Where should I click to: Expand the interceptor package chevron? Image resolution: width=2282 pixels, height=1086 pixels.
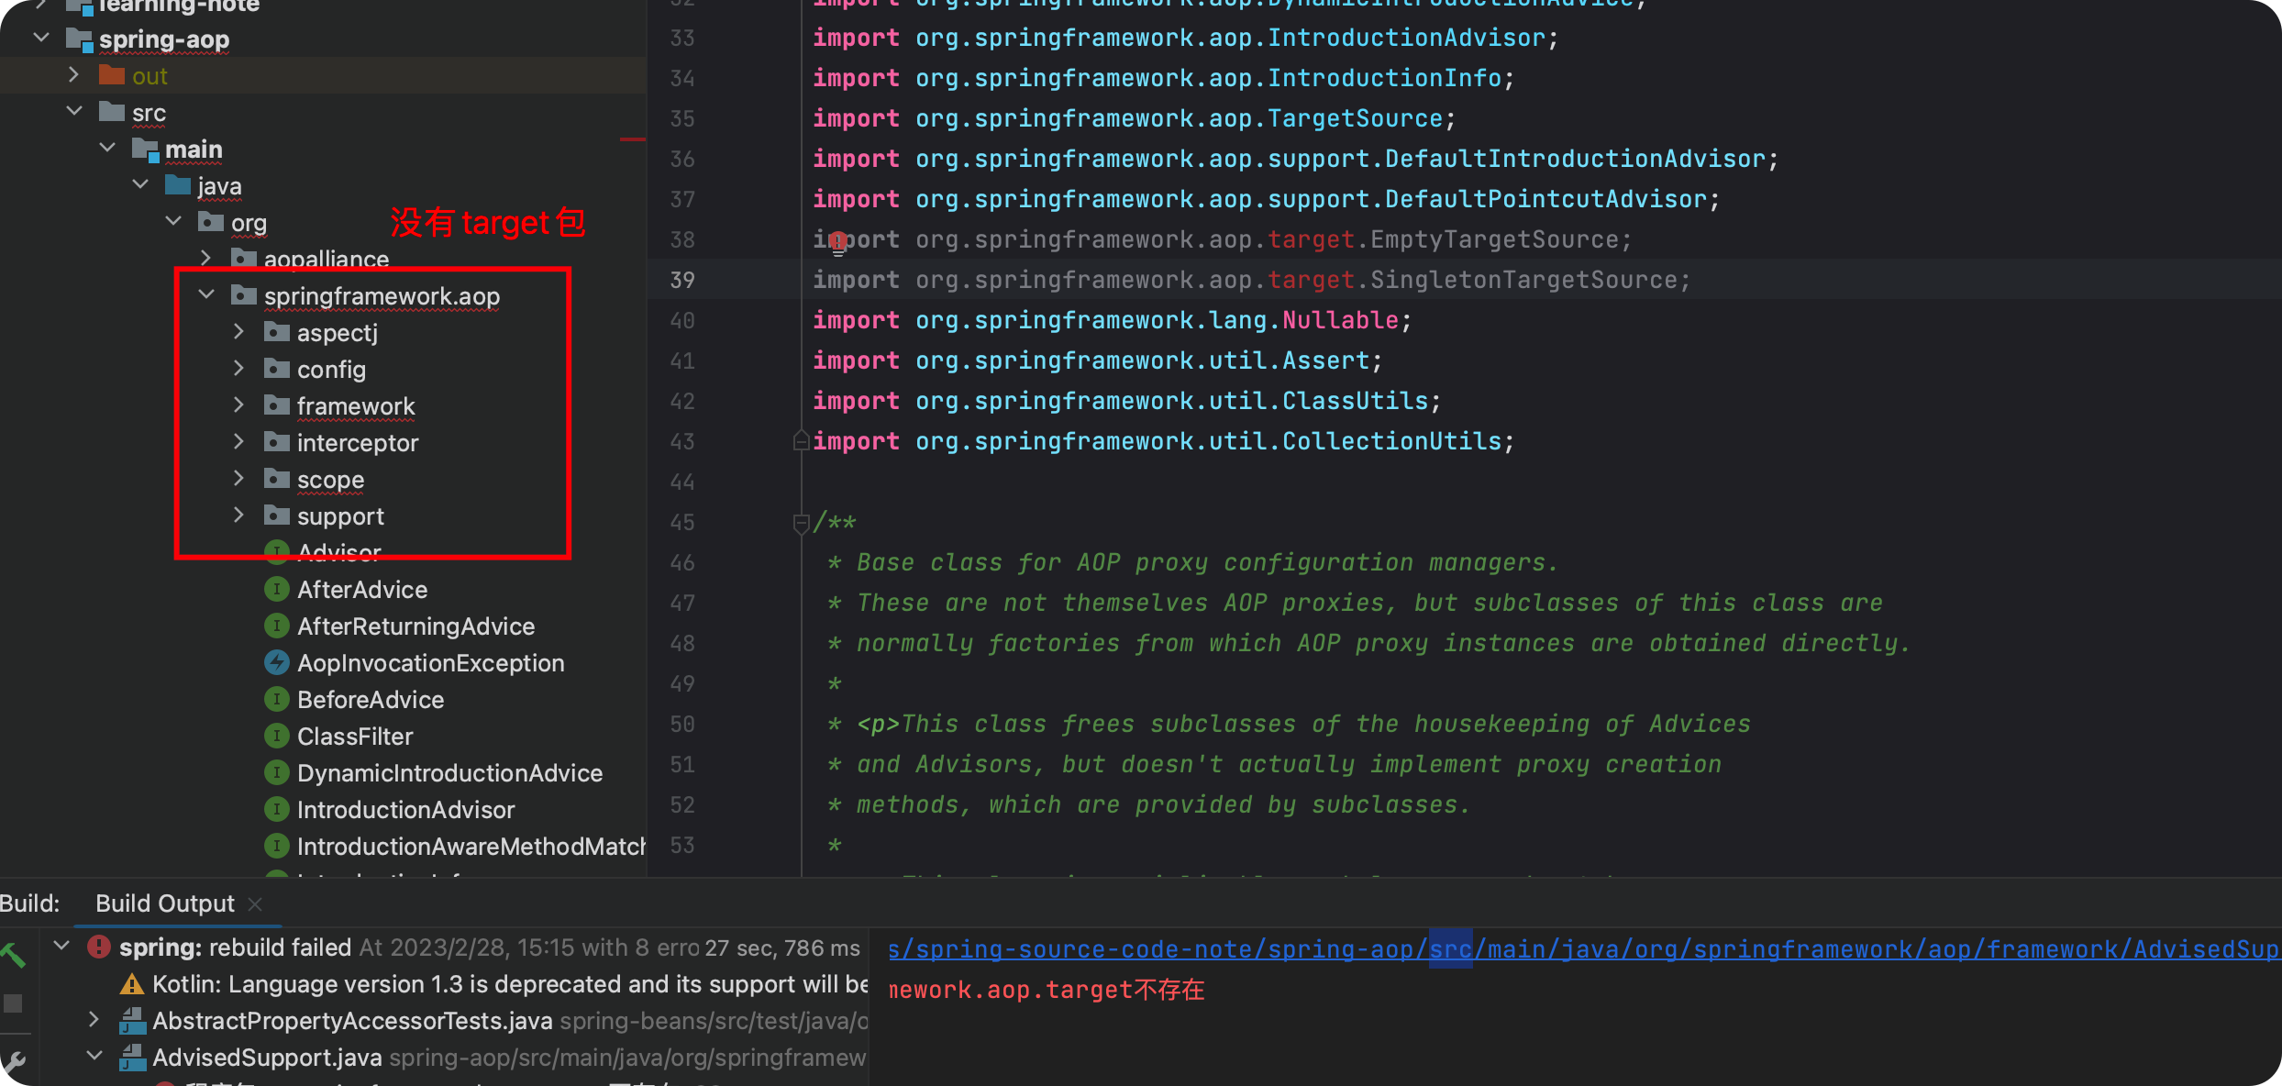pos(239,441)
